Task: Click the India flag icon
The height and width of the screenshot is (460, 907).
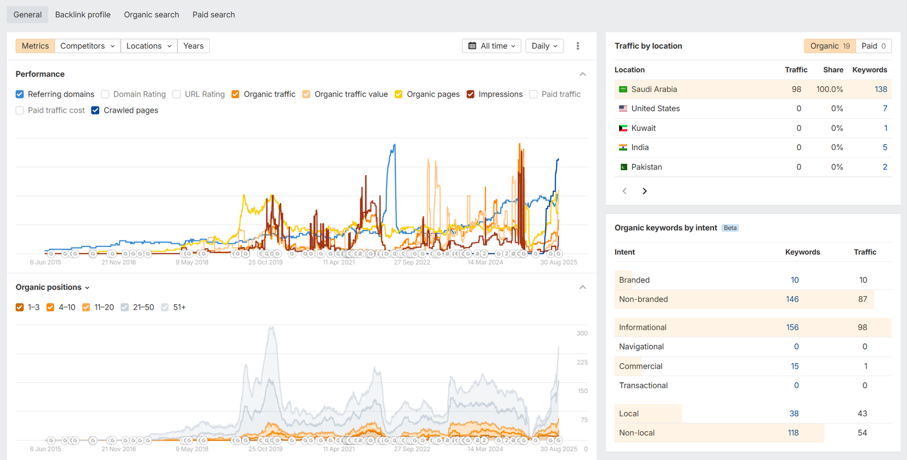Action: [x=623, y=147]
